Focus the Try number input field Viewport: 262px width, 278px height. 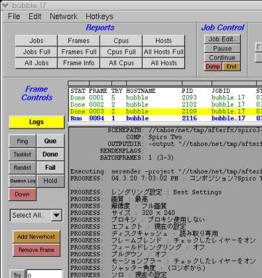click(44, 275)
